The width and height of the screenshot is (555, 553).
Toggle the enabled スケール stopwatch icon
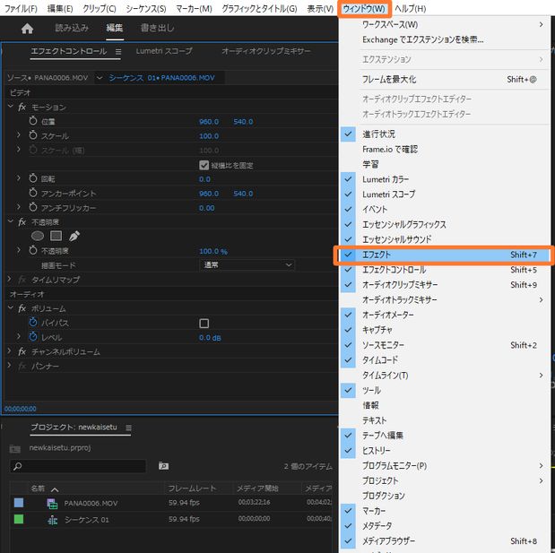[33, 135]
